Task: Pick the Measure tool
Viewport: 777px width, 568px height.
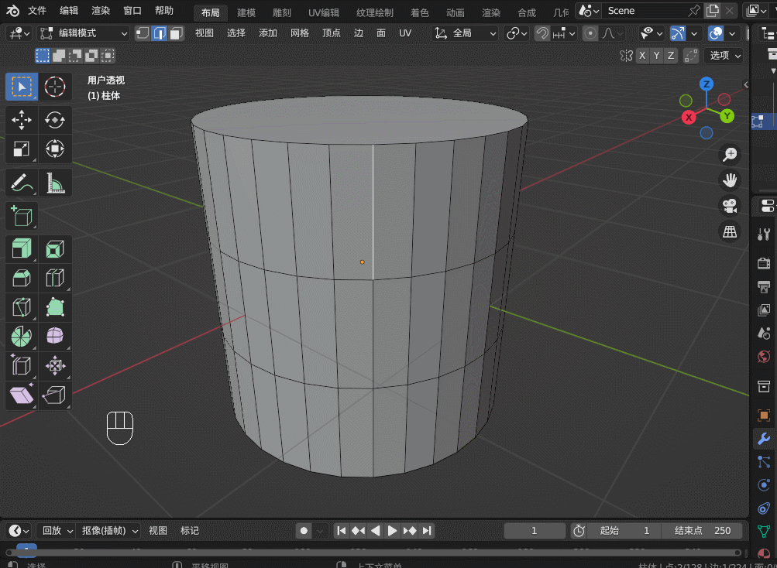Action: 55,183
